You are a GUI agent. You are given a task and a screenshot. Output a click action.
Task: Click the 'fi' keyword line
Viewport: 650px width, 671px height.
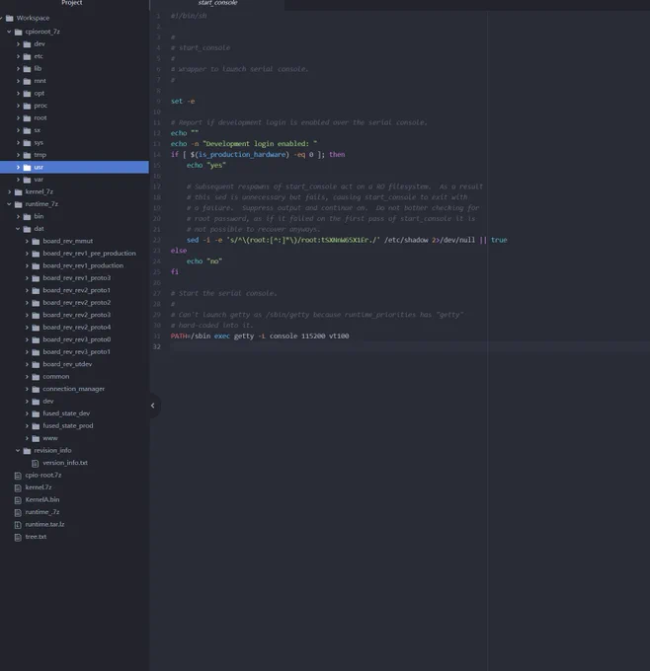175,271
